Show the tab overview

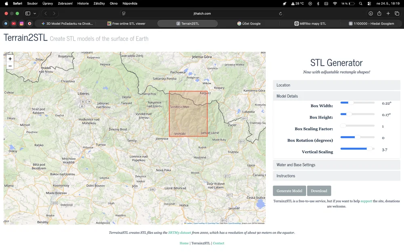tap(397, 13)
